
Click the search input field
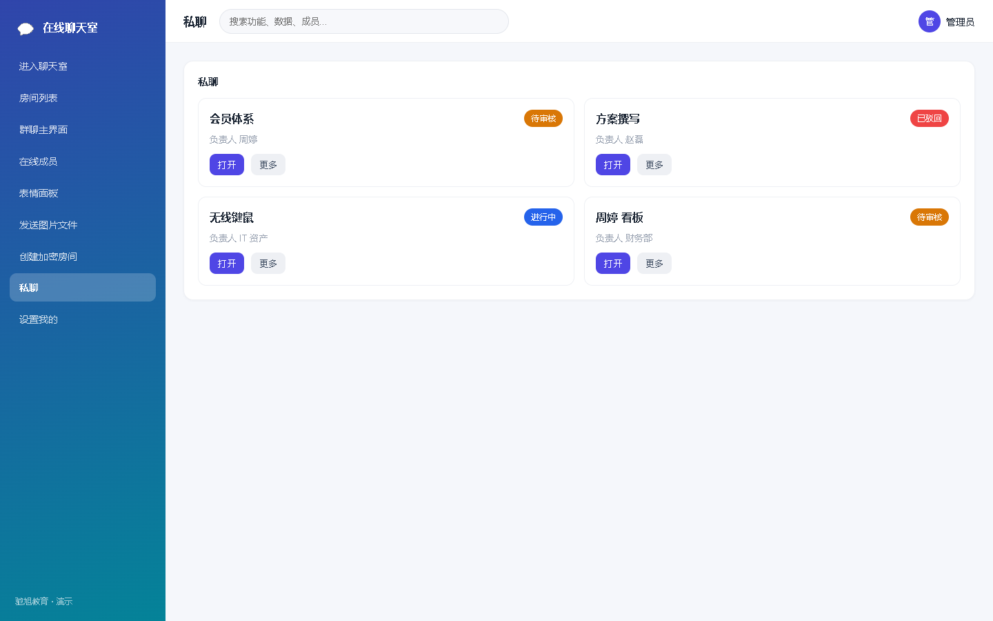364,21
